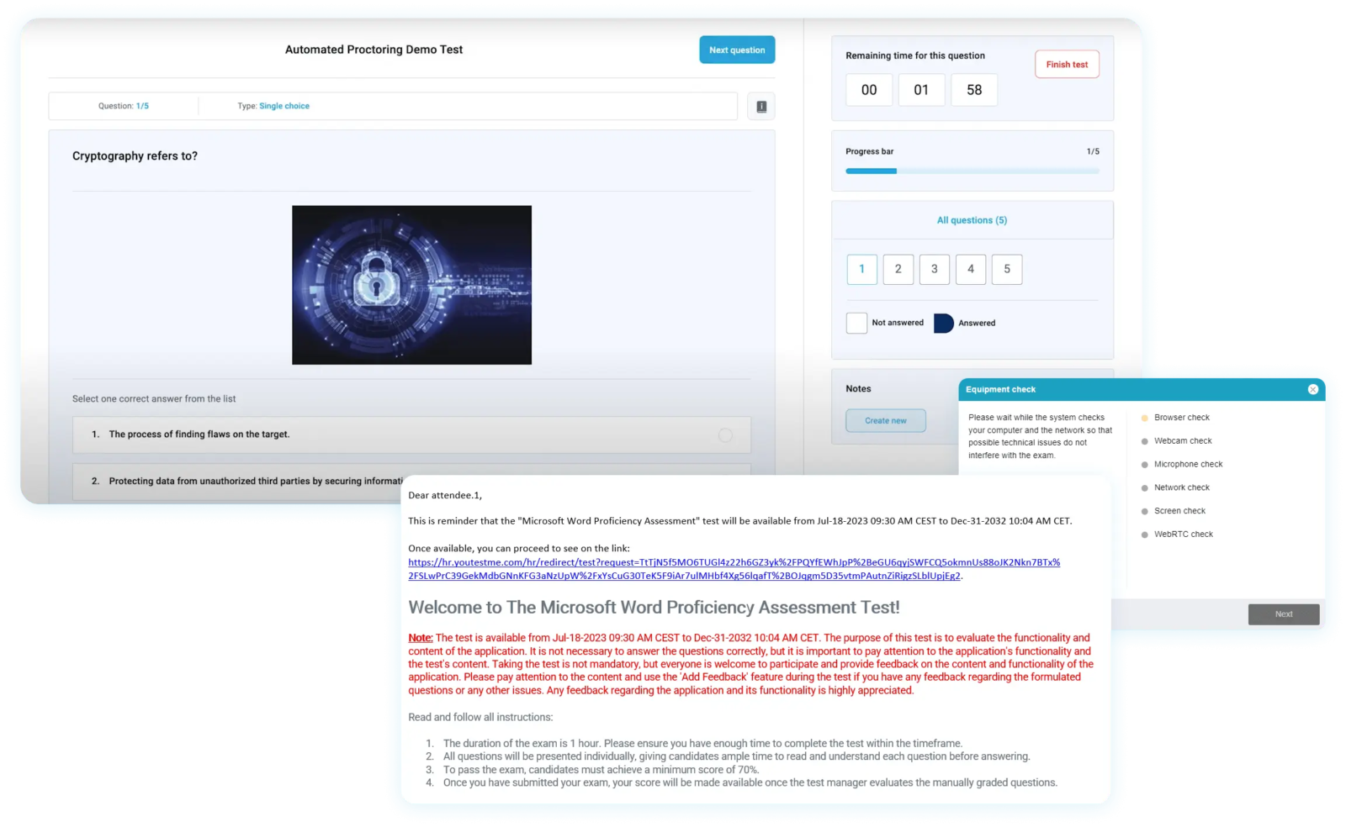1346x827 pixels.
Task: Click the Screen check status indicator
Action: [x=1144, y=511]
